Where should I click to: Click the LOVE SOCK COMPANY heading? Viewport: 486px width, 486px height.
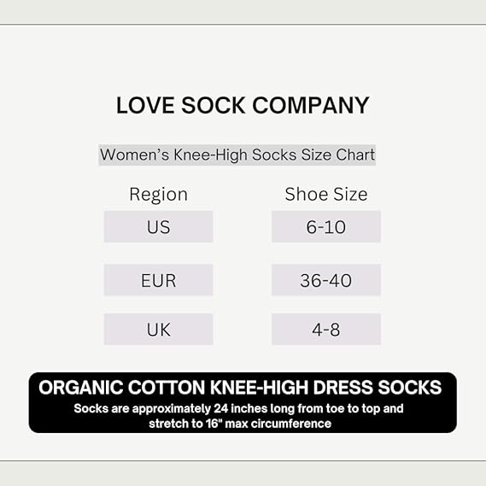click(243, 105)
